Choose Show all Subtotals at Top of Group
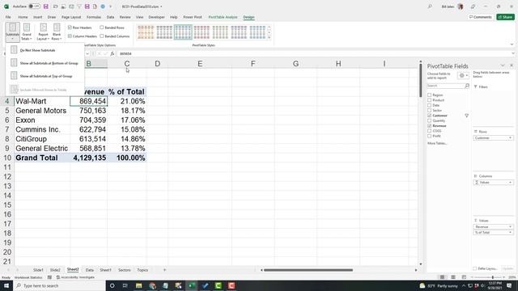Viewport: 518px width, 291px height. coord(45,76)
